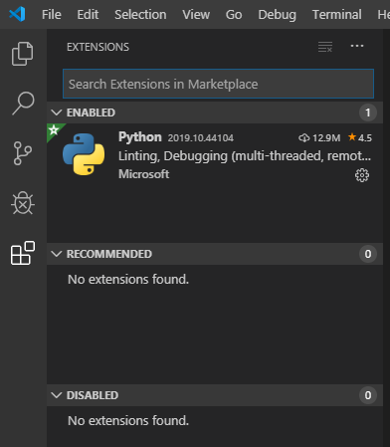Image resolution: width=390 pixels, height=447 pixels.
Task: Open the Python extension manage gear
Action: pyautogui.click(x=362, y=175)
